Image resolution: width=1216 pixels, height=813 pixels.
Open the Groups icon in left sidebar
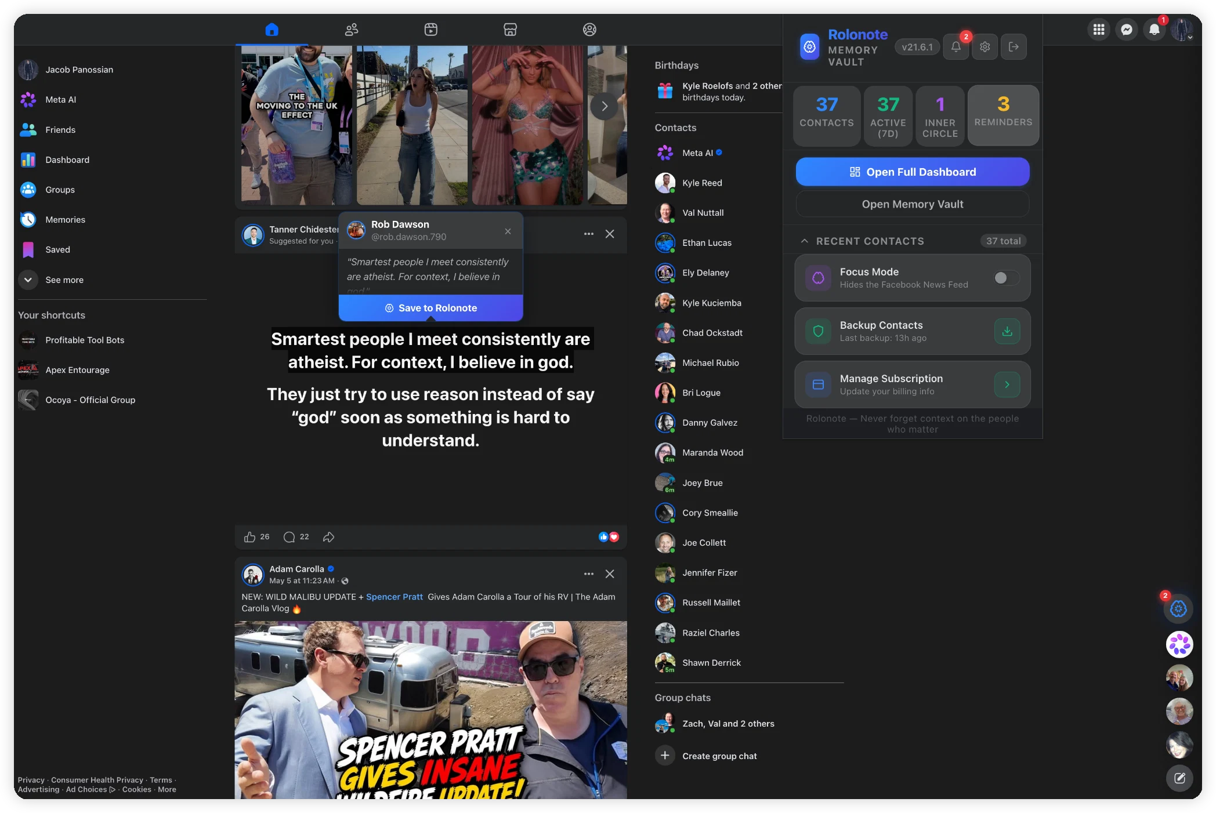pos(28,190)
